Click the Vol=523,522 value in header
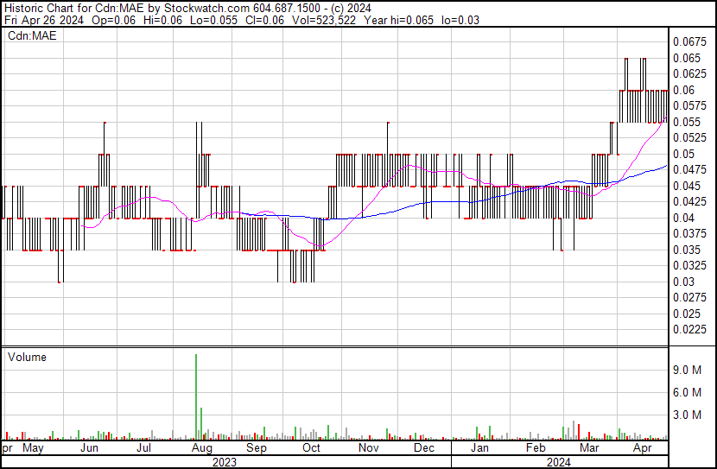Viewport: 717px width, 469px height. tap(293, 20)
